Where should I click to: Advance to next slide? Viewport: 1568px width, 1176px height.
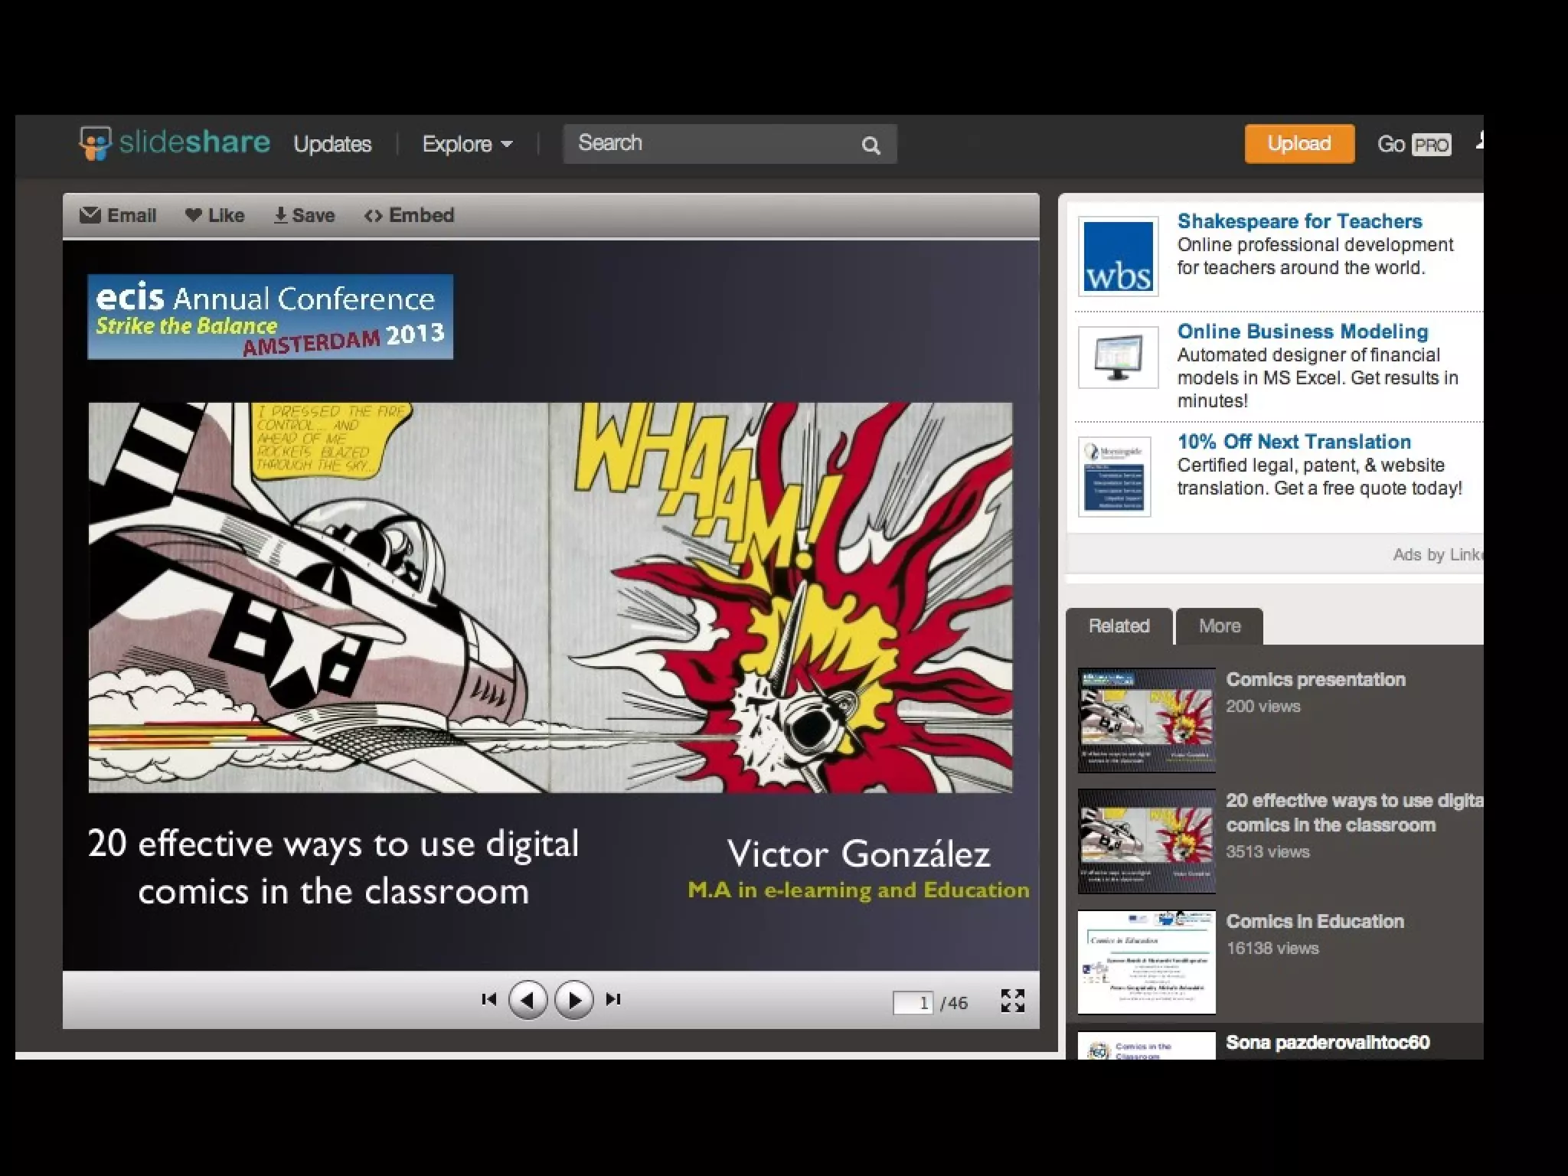tap(573, 999)
